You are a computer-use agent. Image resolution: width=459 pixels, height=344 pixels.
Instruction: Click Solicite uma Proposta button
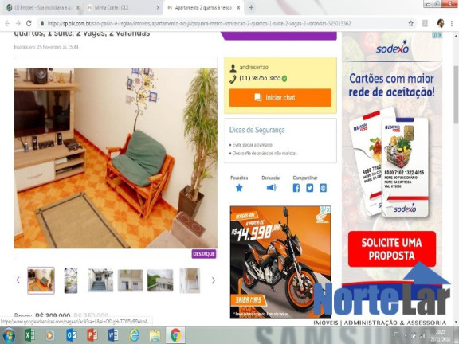[392, 249]
